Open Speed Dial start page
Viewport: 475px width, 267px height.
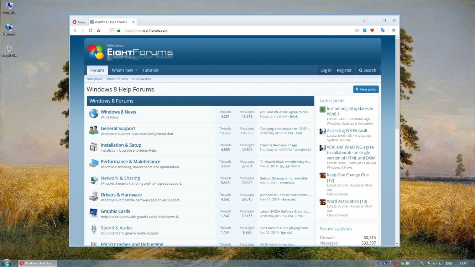point(99,31)
